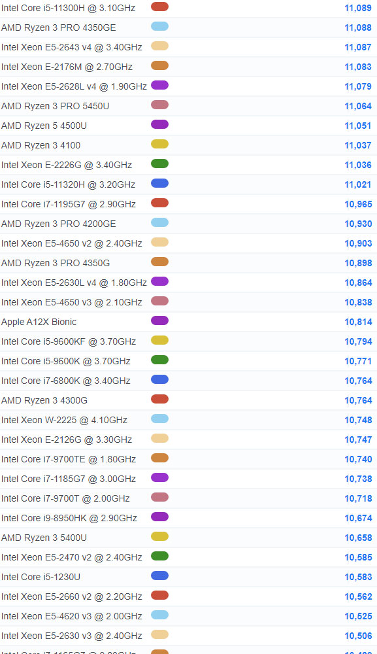377x654 pixels.
Task: Select Intel Xeon E5-4650 v2 @ 2.40GHz
Action: (x=72, y=243)
